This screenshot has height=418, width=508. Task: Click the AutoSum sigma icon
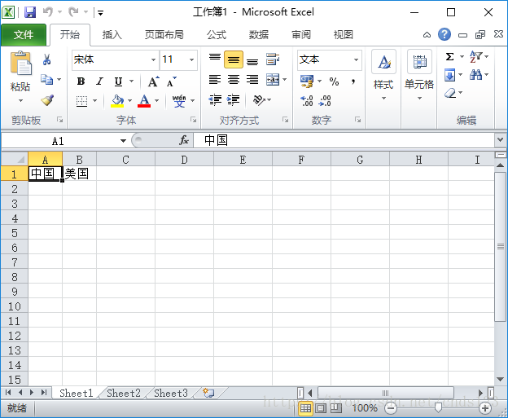tap(449, 57)
